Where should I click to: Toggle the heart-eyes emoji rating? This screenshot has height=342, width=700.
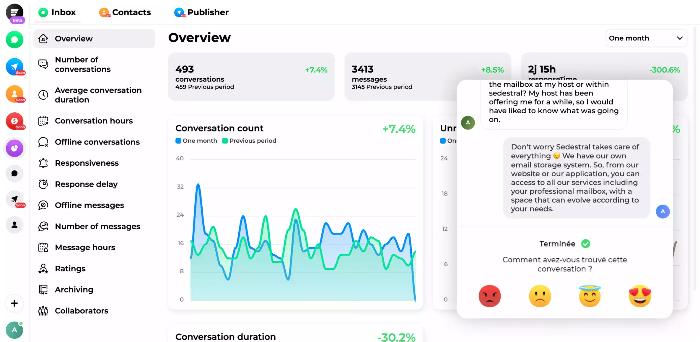[641, 295]
